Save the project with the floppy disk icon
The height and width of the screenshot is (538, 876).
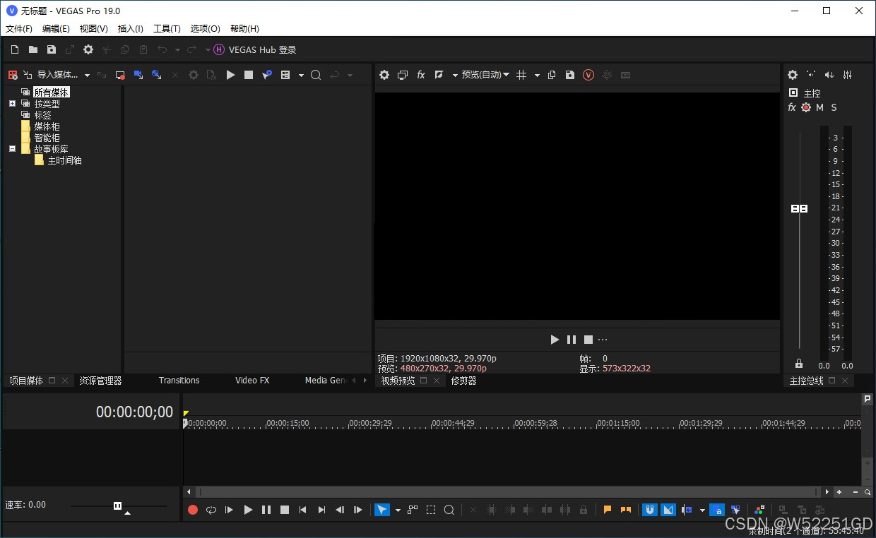tap(52, 49)
